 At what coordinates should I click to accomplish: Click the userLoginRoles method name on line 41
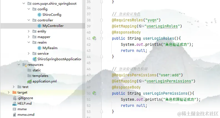(159, 38)
